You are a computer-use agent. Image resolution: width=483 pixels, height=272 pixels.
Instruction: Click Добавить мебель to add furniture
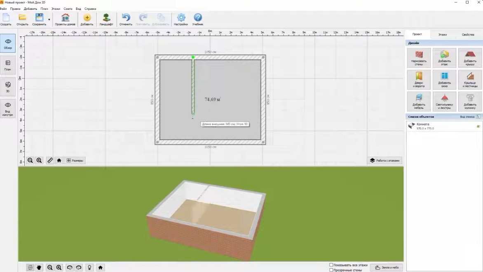click(x=419, y=102)
